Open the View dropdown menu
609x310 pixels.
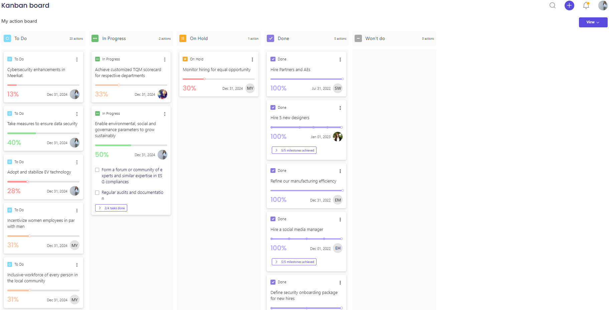[593, 22]
